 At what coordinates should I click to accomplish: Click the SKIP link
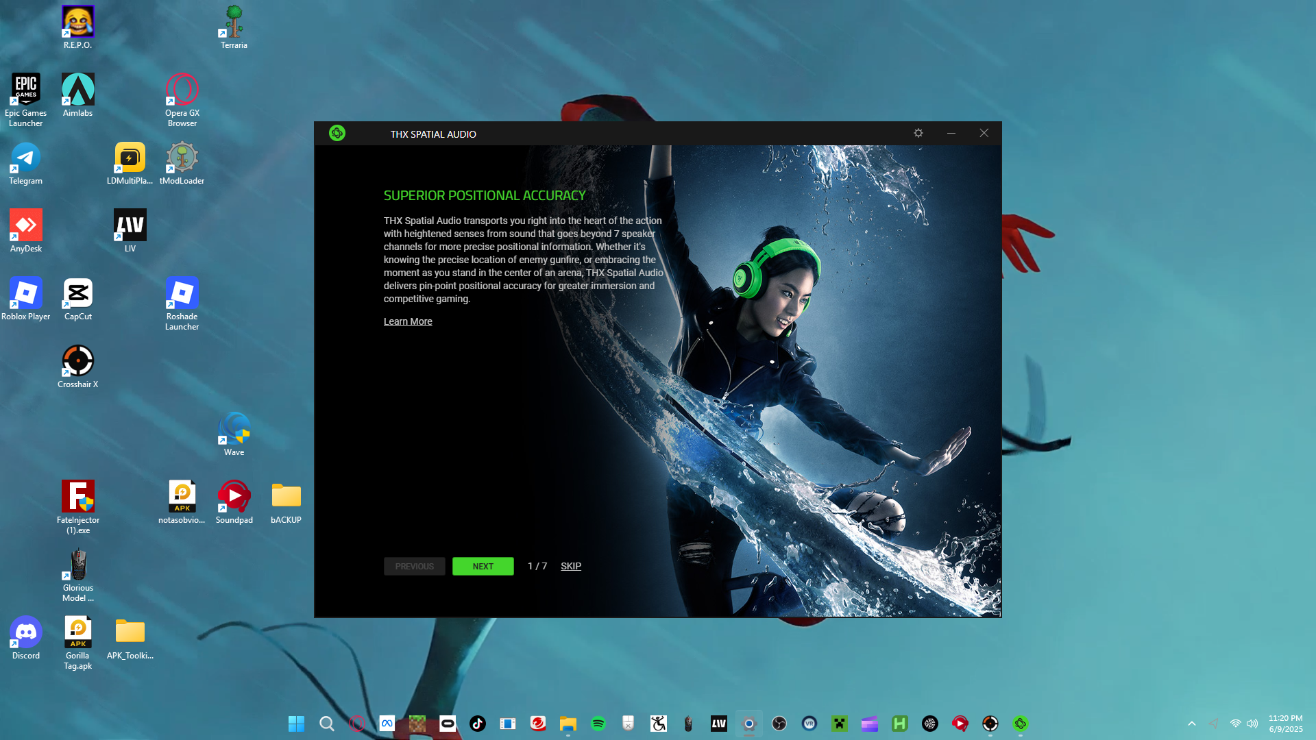(570, 566)
